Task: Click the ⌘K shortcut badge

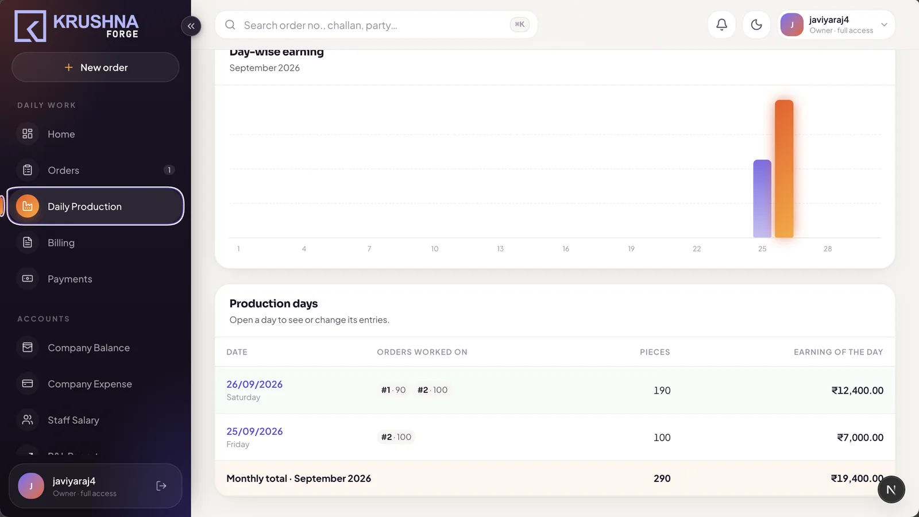Action: (519, 25)
